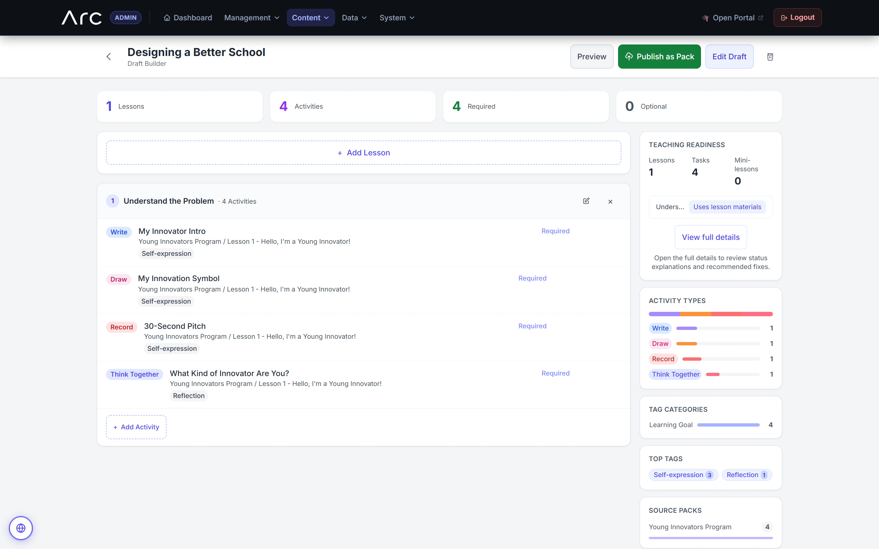Click Edit Draft

(x=729, y=57)
